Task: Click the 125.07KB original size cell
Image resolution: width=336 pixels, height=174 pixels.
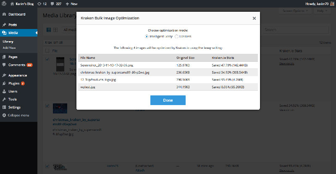Action: point(183,65)
